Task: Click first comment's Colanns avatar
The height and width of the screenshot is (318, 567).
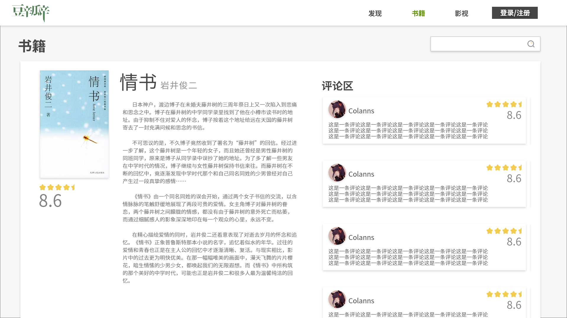Action: 337,109
